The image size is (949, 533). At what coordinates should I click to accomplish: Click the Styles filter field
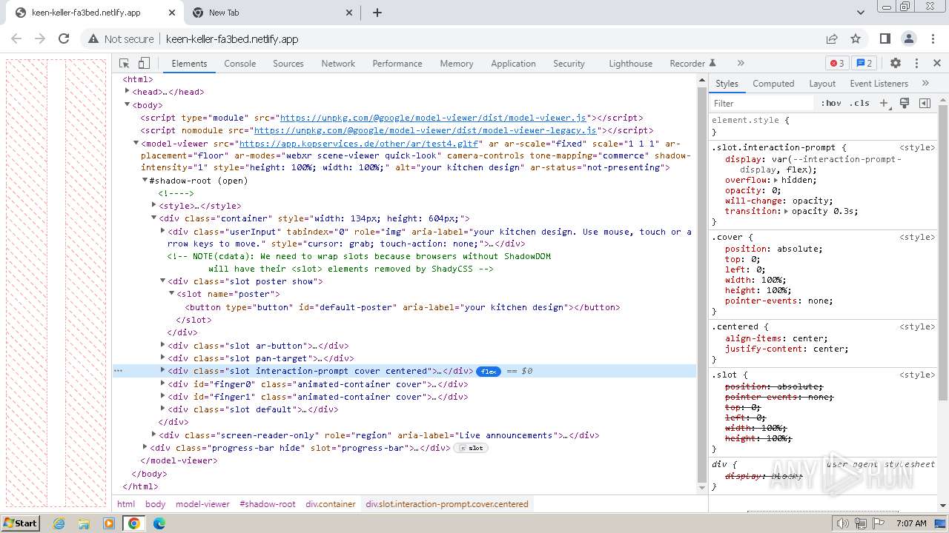click(x=762, y=103)
